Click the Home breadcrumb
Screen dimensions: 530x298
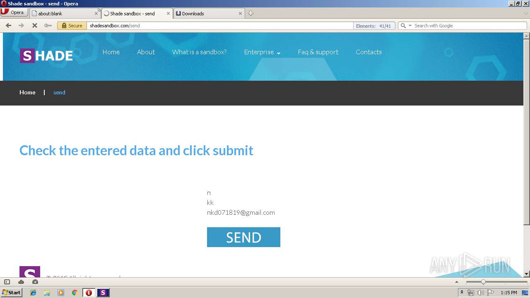[x=27, y=92]
